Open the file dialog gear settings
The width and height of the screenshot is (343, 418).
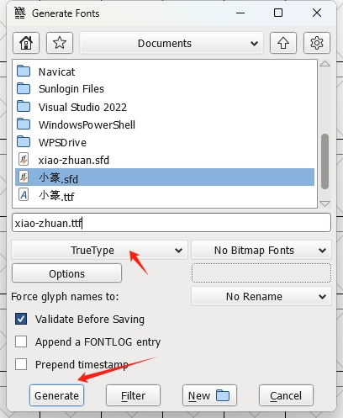(317, 43)
